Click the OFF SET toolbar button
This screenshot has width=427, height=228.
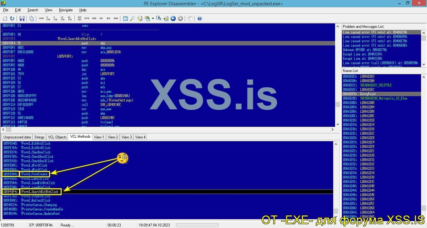[79, 18]
